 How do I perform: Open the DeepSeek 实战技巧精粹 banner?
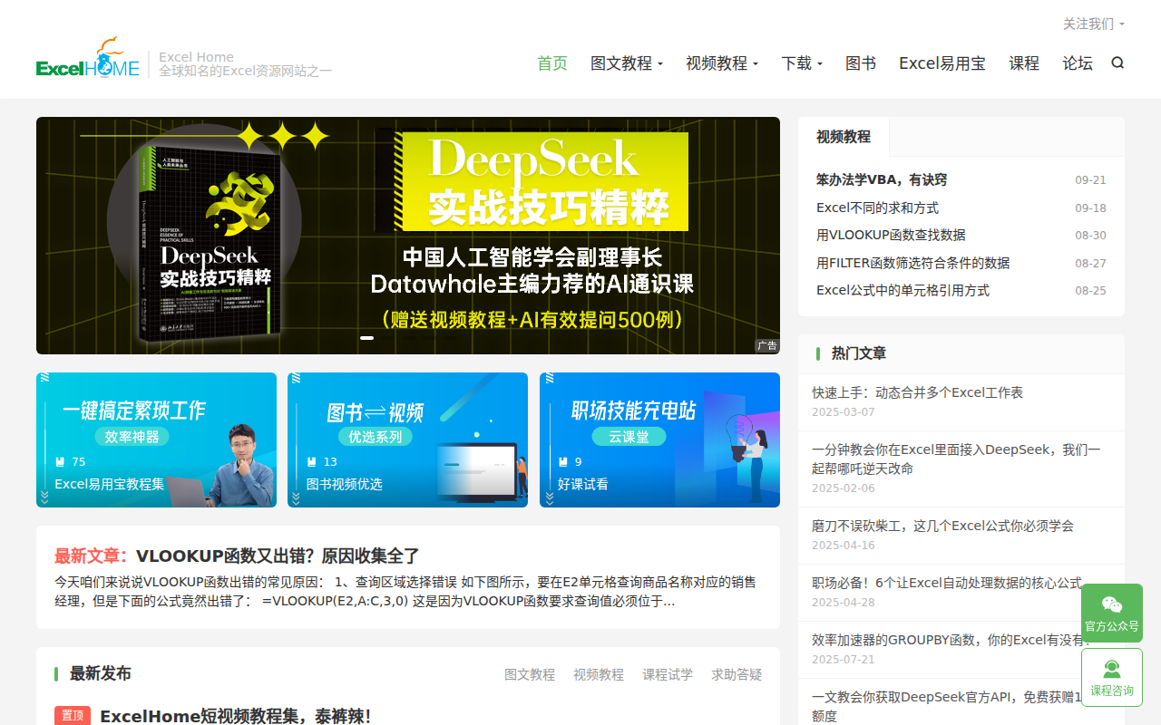(x=408, y=236)
